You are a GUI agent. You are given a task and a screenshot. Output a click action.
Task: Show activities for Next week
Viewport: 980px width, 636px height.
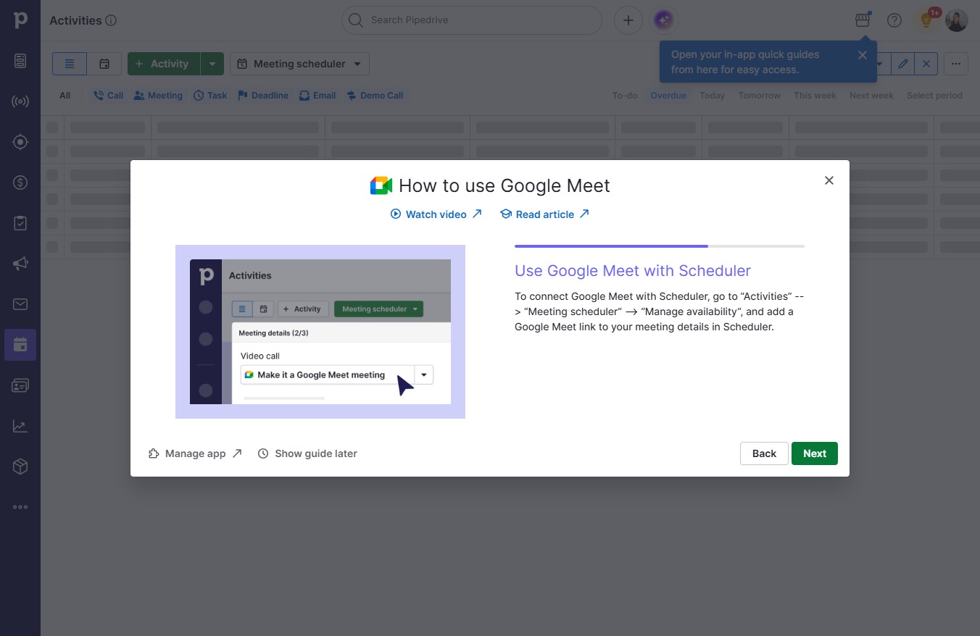[871, 96]
